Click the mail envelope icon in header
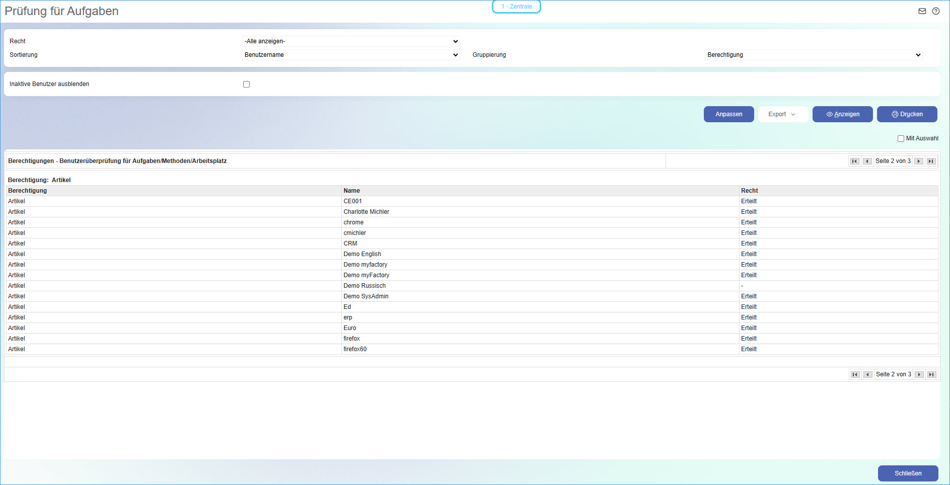950x485 pixels. point(922,11)
